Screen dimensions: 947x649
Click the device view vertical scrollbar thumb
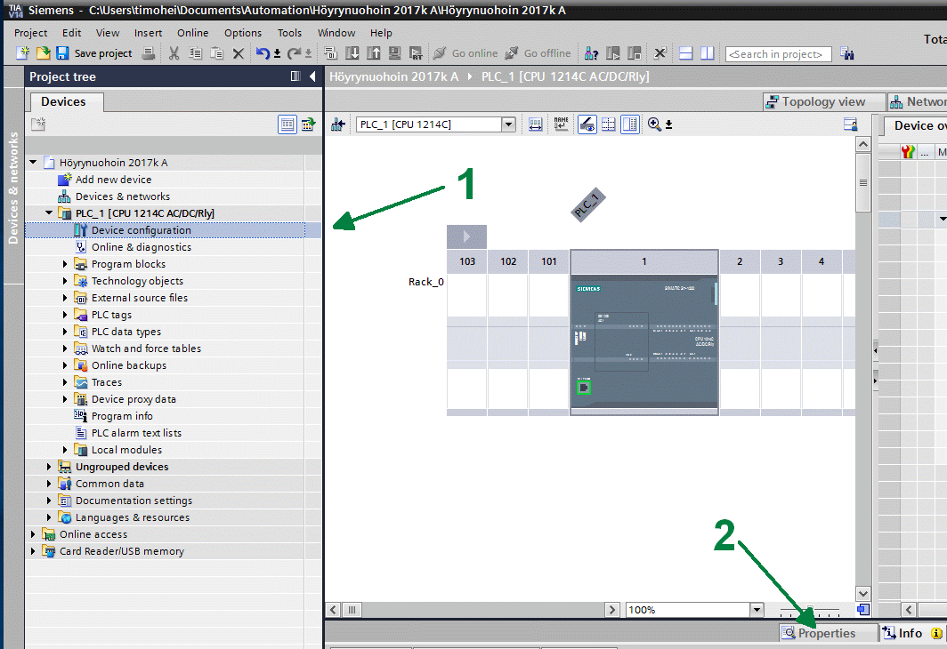[863, 183]
